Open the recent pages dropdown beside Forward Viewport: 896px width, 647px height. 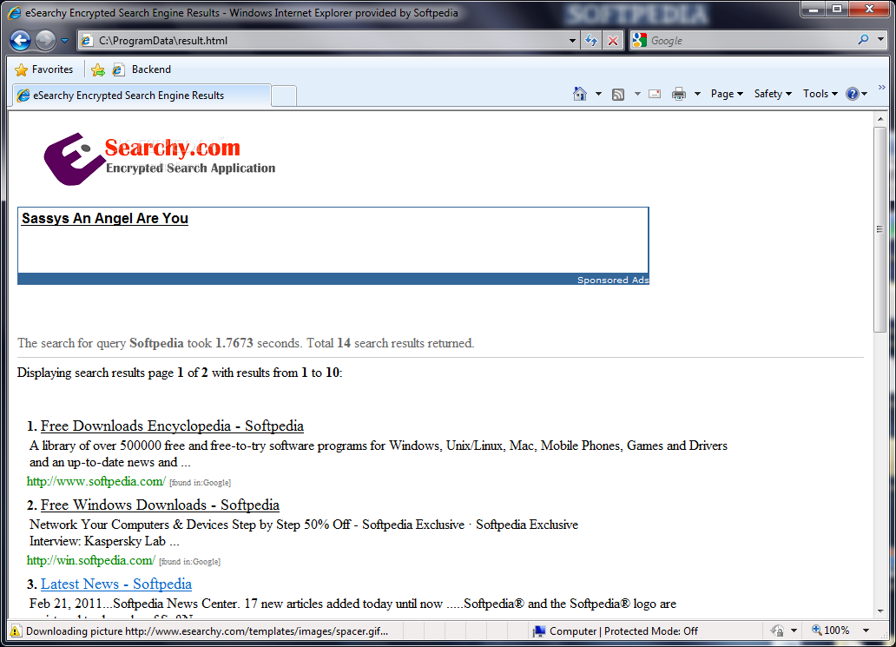(x=64, y=41)
